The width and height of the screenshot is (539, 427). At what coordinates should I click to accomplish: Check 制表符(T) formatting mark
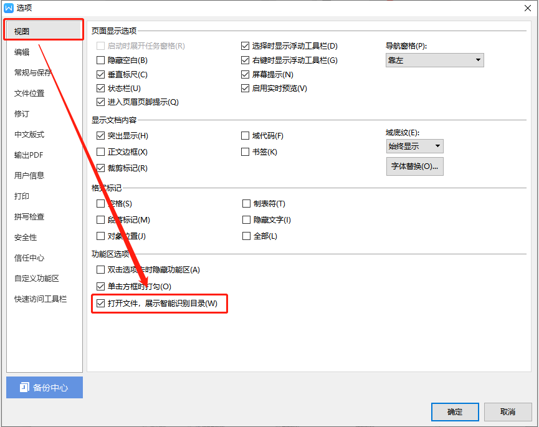(x=247, y=204)
